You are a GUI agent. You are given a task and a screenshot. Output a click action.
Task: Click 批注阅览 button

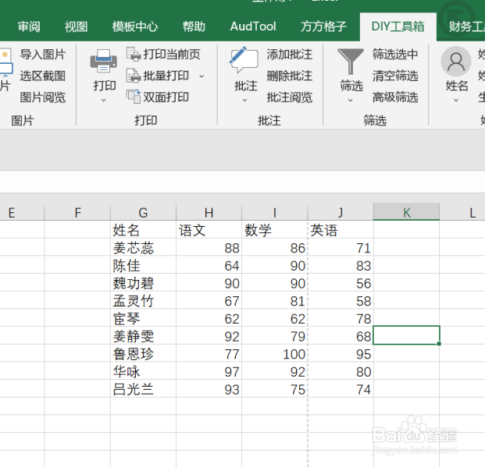290,97
